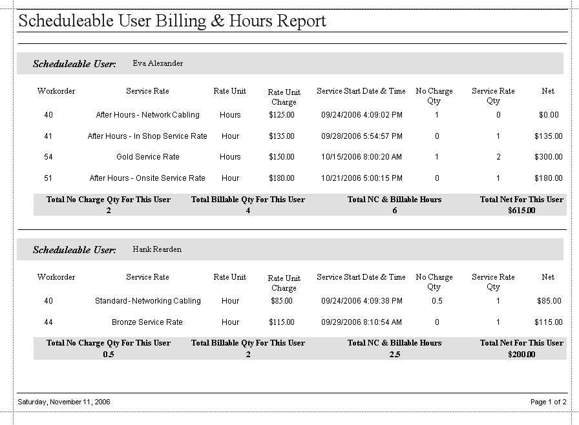
Task: Click the total net $200.00
Action: [x=521, y=354]
